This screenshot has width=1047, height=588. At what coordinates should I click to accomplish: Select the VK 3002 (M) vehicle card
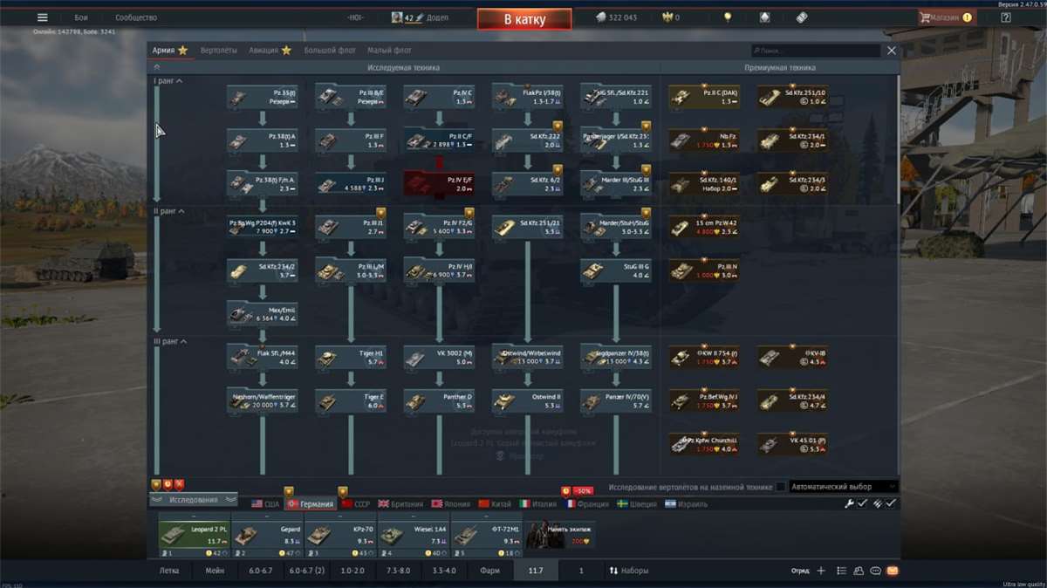pyautogui.click(x=439, y=357)
